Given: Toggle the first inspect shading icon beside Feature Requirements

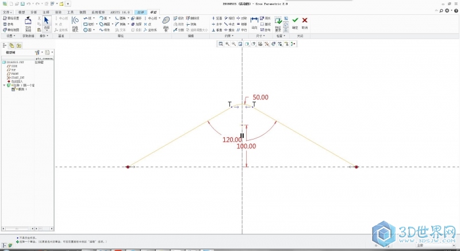Looking at the screenshot, I should (286, 18).
